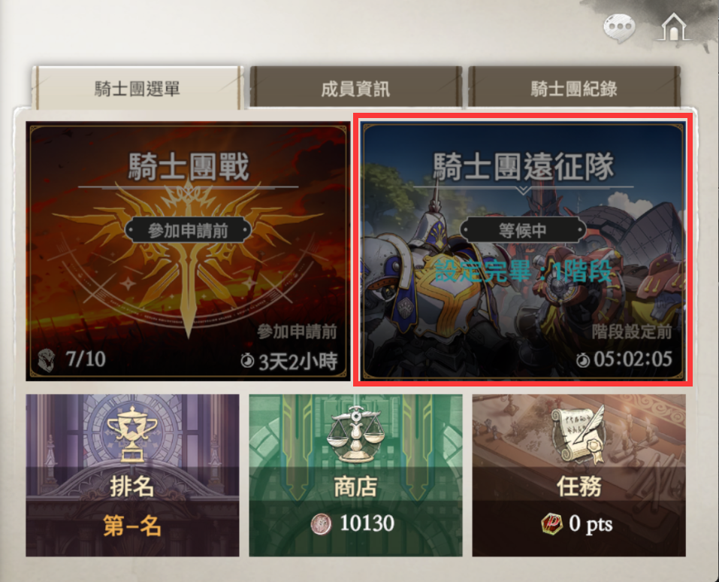The image size is (719, 582).
Task: Open the 任務 missions panel
Action: tap(579, 475)
